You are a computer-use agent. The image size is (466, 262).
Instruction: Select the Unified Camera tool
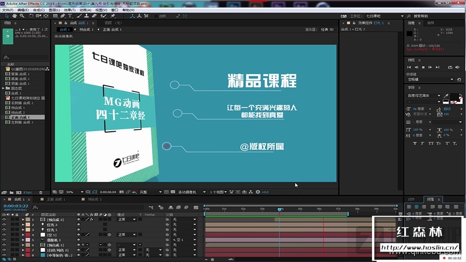[38, 16]
